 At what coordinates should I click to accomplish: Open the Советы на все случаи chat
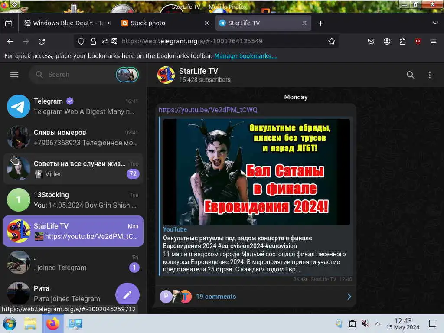73,169
